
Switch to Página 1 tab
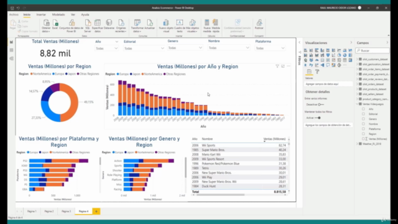coord(32,212)
